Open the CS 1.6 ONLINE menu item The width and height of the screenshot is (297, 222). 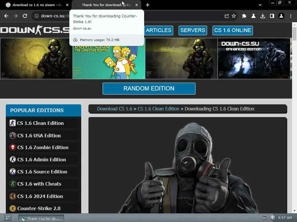(233, 30)
